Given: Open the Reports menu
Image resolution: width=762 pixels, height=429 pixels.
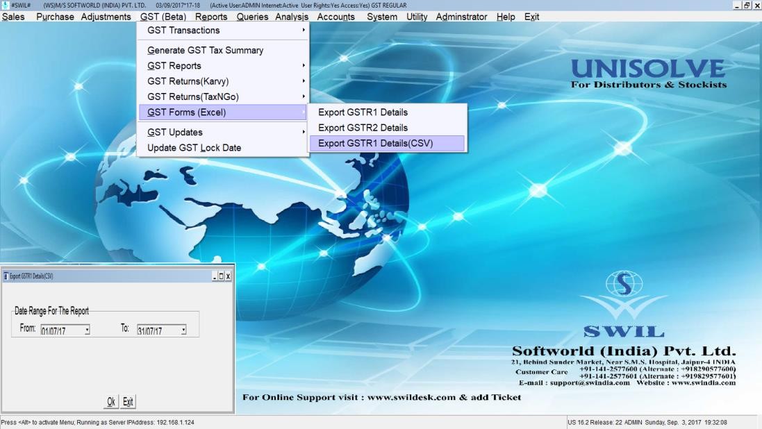Looking at the screenshot, I should click(211, 17).
